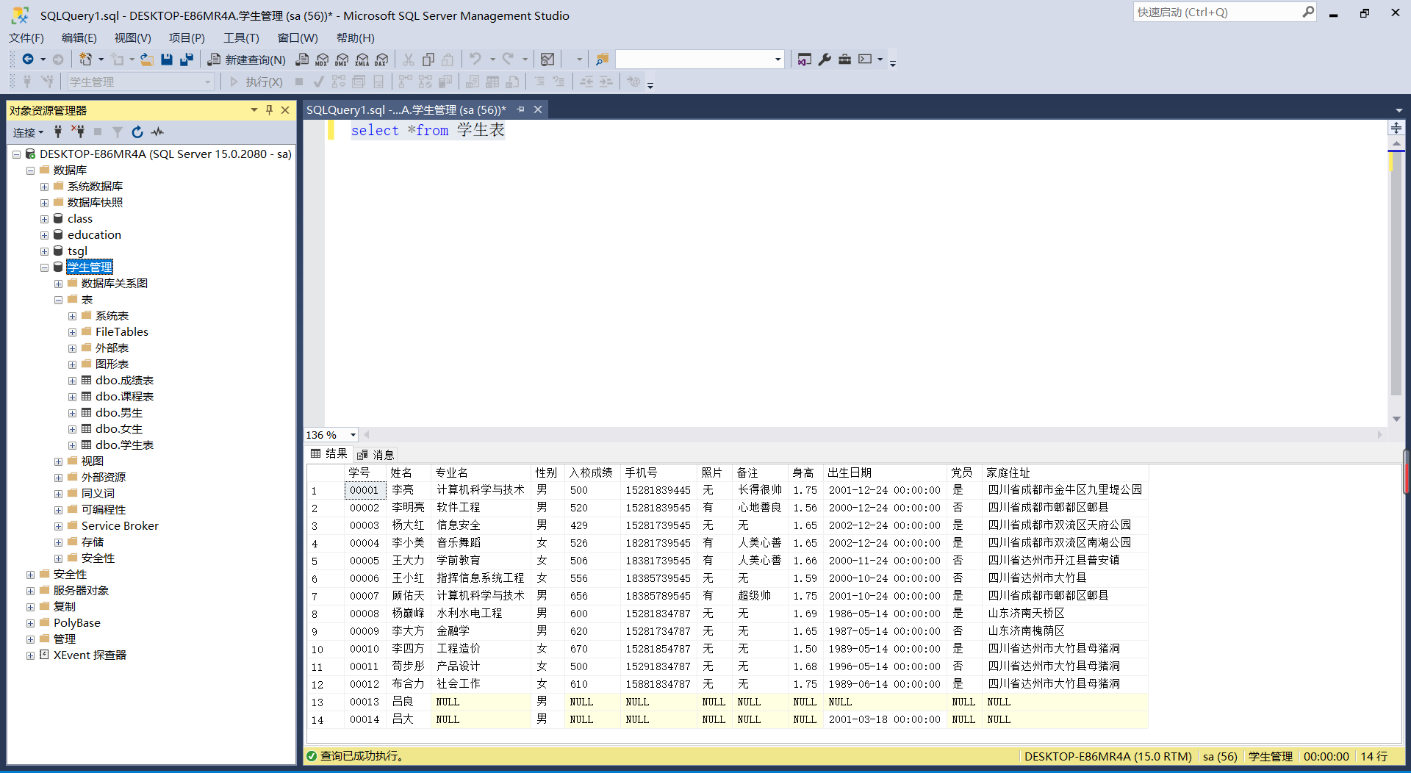Click the empty find combo box in the toolbar
The height and width of the screenshot is (773, 1411).
click(x=699, y=60)
